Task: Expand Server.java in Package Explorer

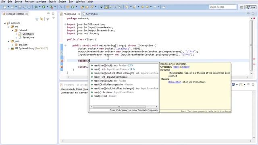Action: (x=16, y=37)
